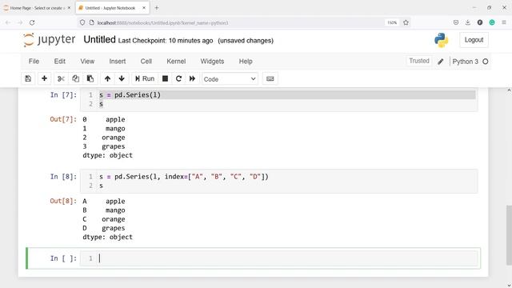Close the Untitled Jupyter Notebook tab
This screenshot has height=288, width=512.
(x=144, y=8)
